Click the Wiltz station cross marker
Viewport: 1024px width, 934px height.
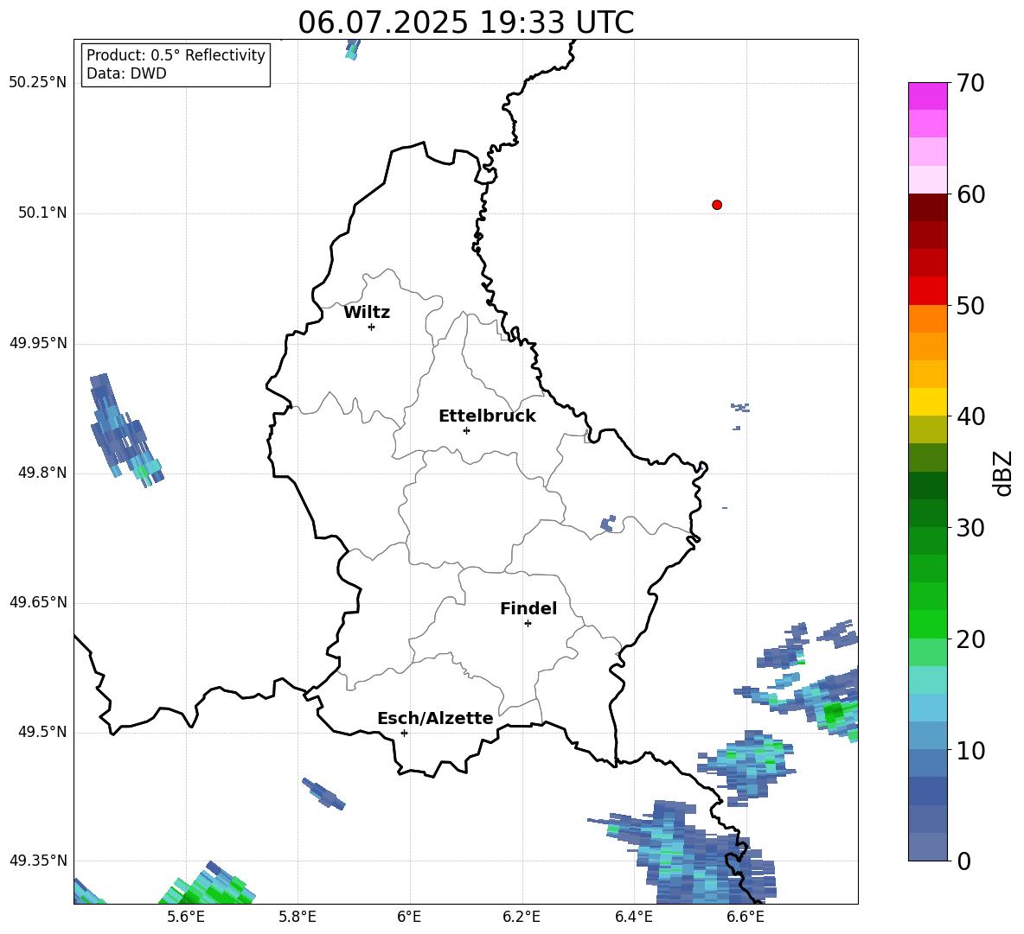pyautogui.click(x=371, y=327)
